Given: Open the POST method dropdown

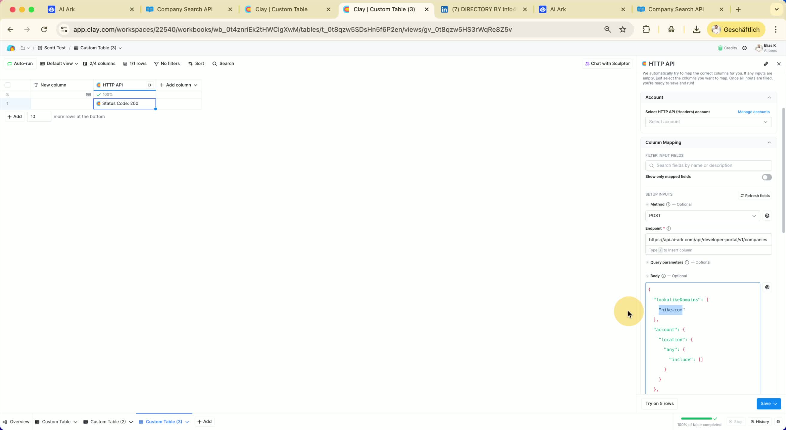Looking at the screenshot, I should click(x=702, y=216).
